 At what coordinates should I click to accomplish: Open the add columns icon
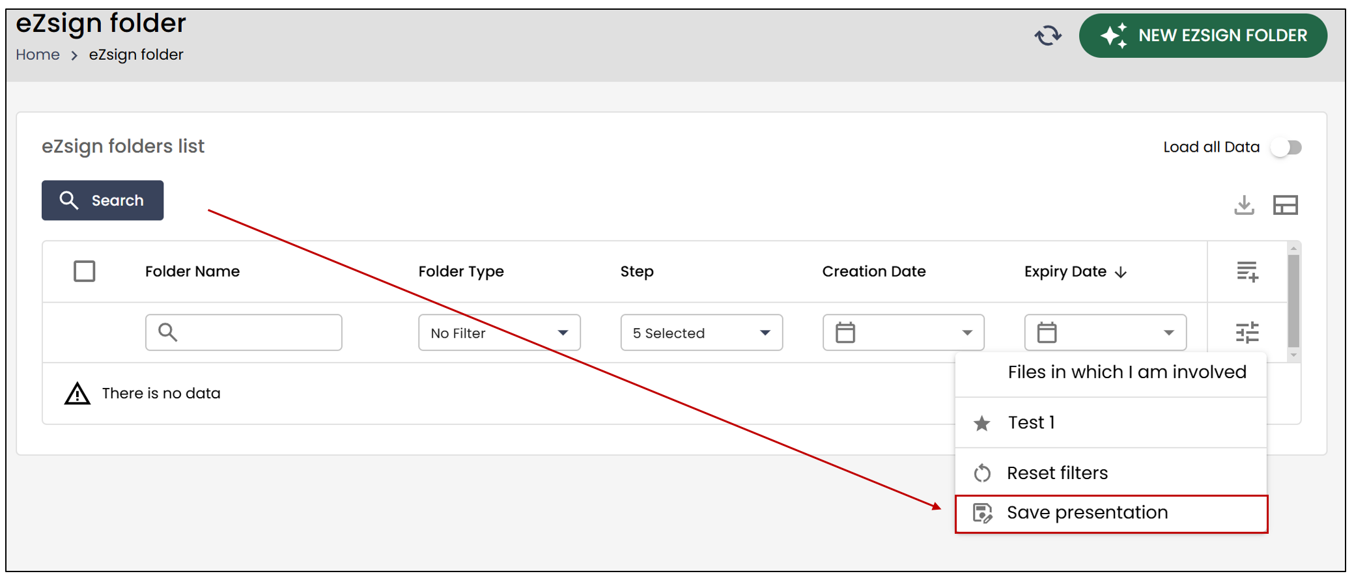point(1247,271)
